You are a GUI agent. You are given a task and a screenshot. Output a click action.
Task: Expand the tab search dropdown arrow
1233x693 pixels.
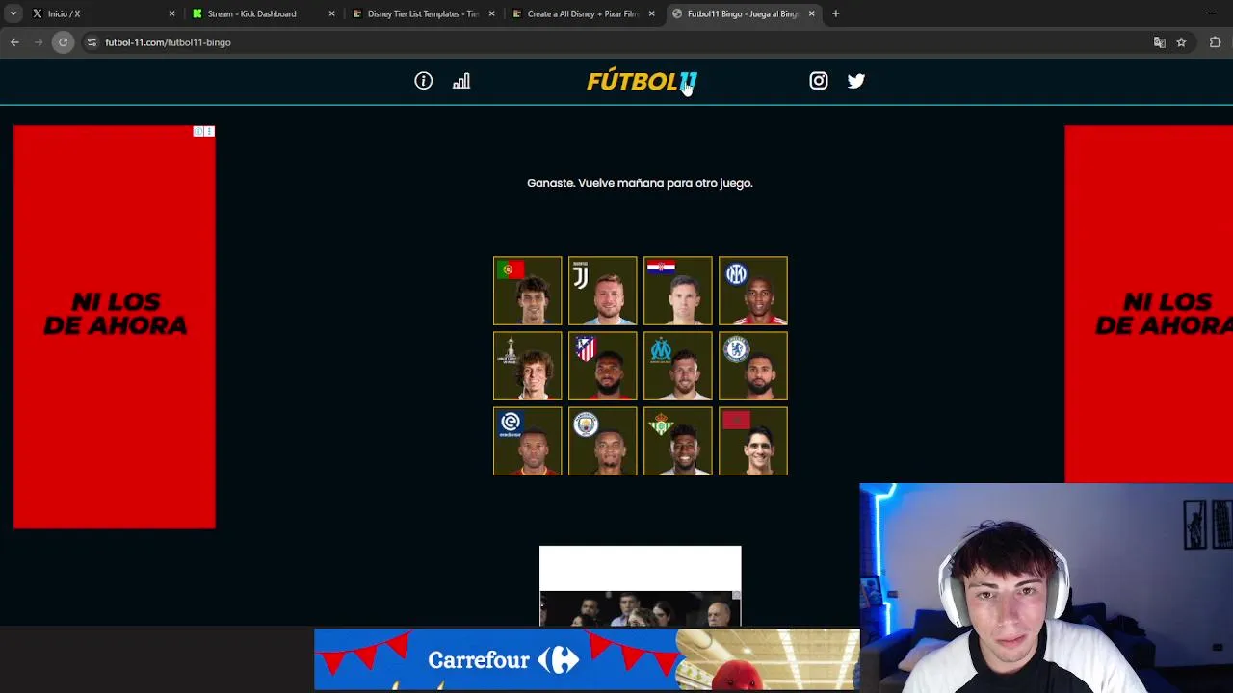click(13, 13)
